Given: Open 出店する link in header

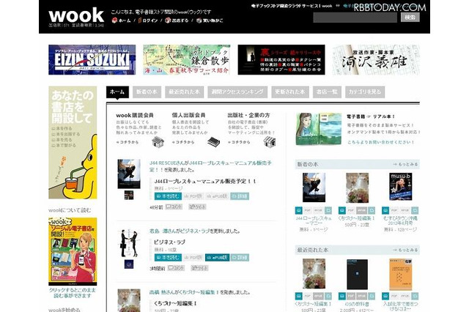Looking at the screenshot, I should pos(177,21).
